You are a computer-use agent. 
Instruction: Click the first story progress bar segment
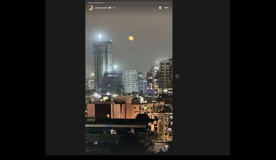pos(109,3)
